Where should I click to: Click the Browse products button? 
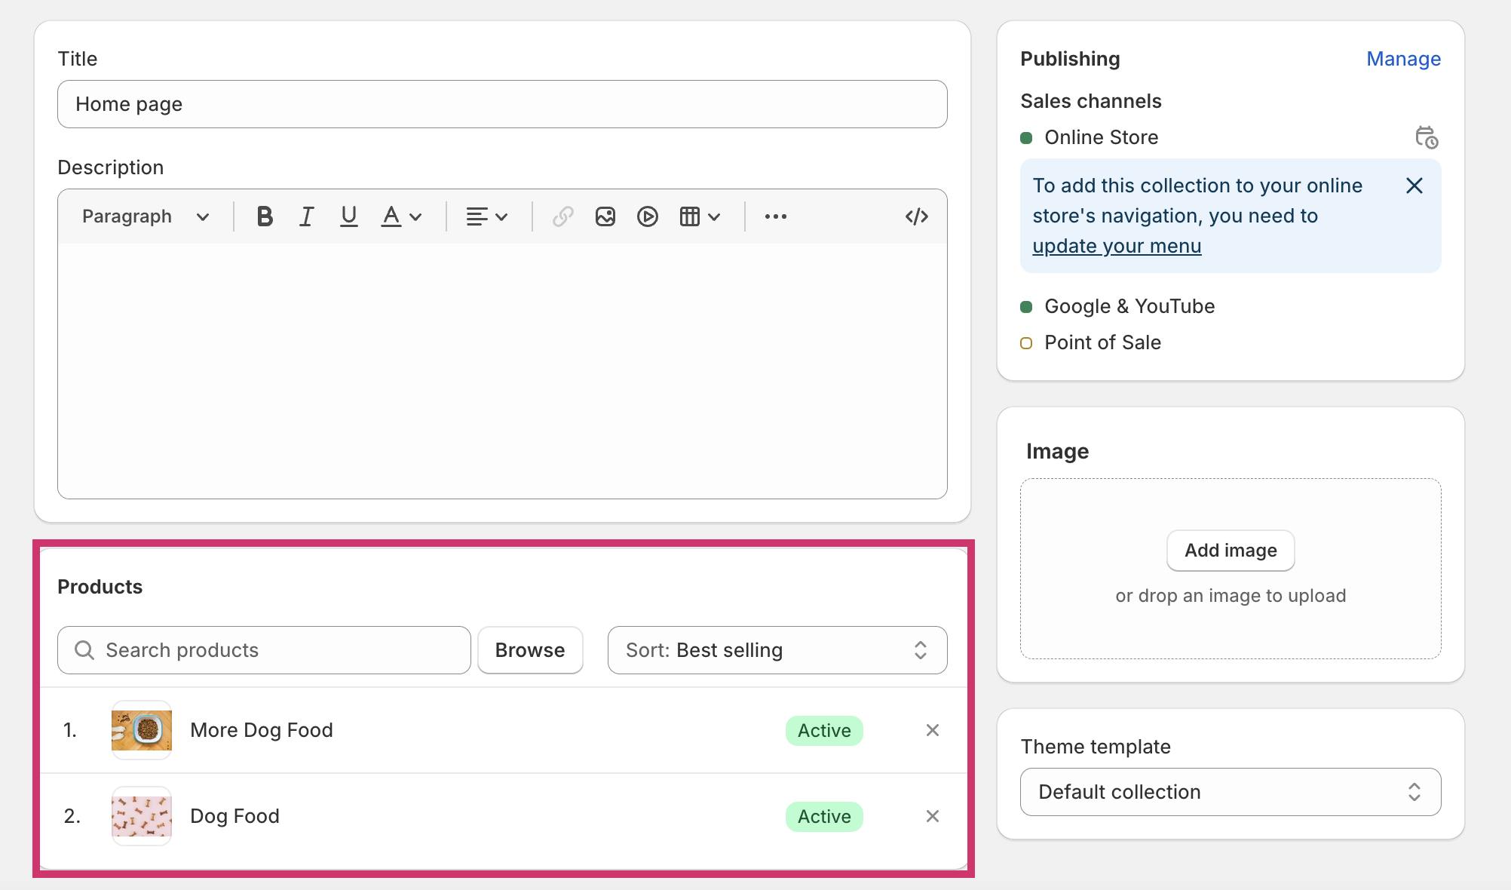(x=530, y=650)
